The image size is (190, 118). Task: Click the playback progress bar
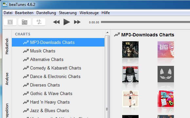point(145,22)
